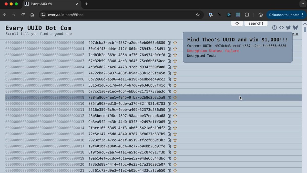Image resolution: width=307 pixels, height=173 pixels.
Task: Star the UUID starting with 7edb3b2e
Action: click(x=175, y=55)
